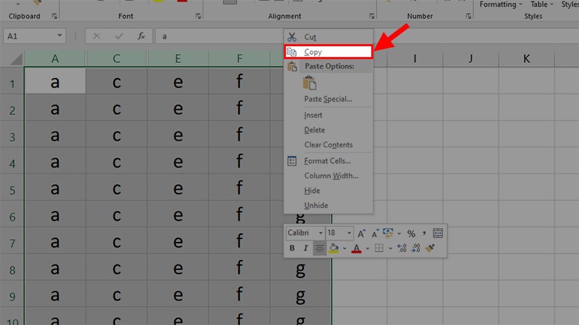Click cell E5 containing e
This screenshot has width=579, height=325.
pyautogui.click(x=178, y=188)
